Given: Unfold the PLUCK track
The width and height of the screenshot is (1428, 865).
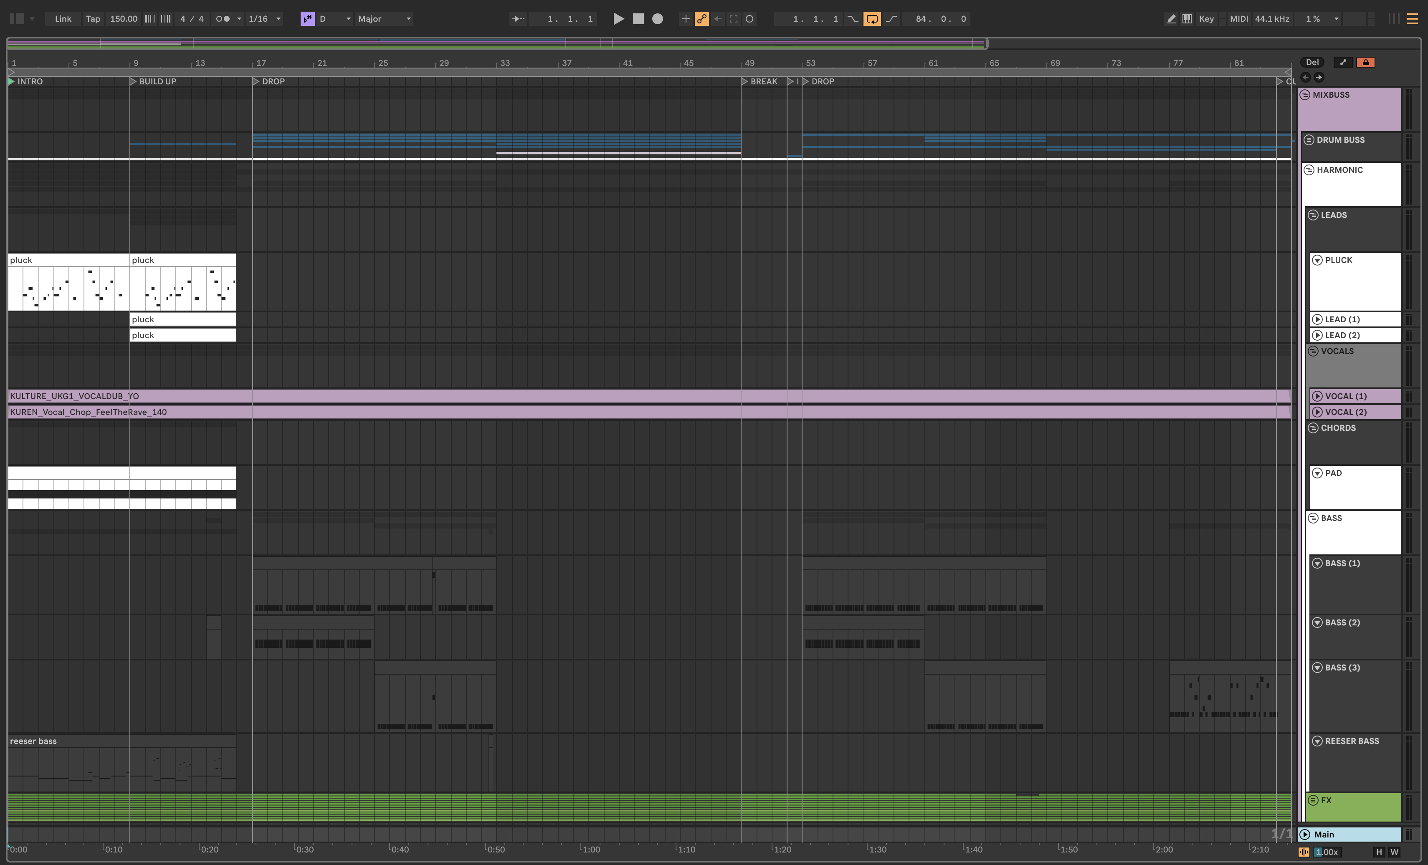Looking at the screenshot, I should point(1317,260).
